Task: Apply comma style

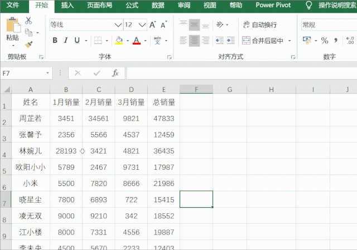Action: (x=336, y=41)
